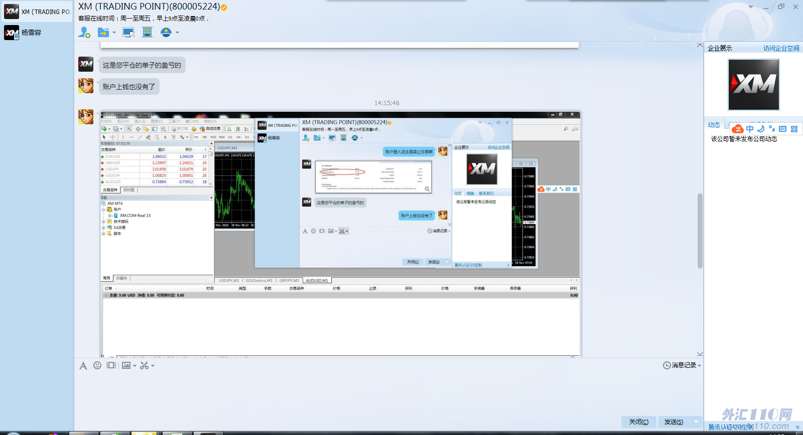The height and width of the screenshot is (435, 803).
Task: Click the user avatar beside 账户上钱也没有了
Action: tap(86, 86)
